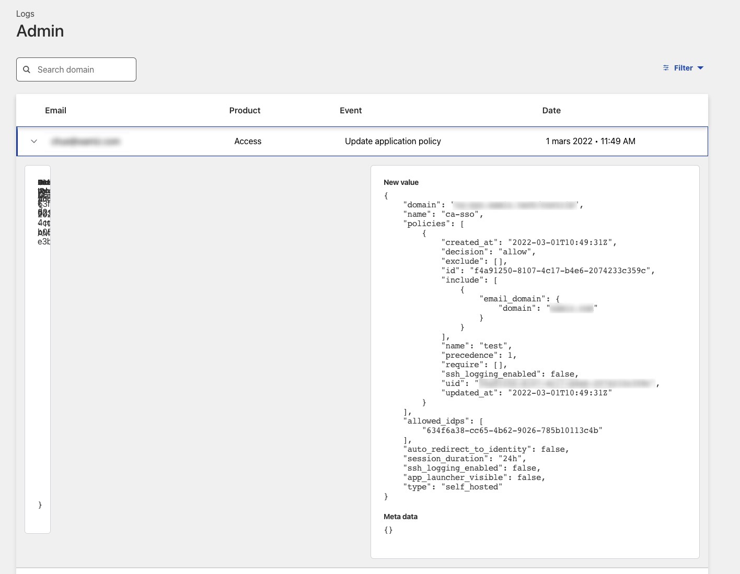740x574 pixels.
Task: Select the "session_duration": "24h" line
Action: coord(465,459)
